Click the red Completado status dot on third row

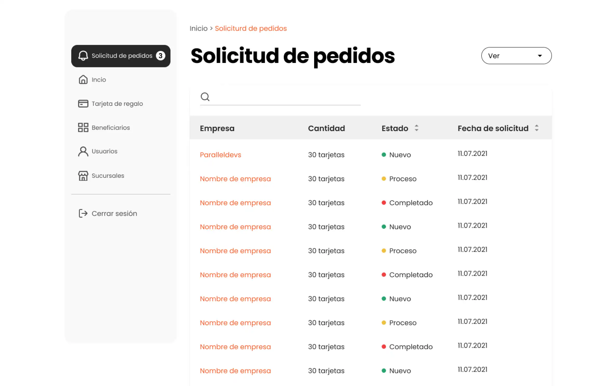pyautogui.click(x=384, y=202)
